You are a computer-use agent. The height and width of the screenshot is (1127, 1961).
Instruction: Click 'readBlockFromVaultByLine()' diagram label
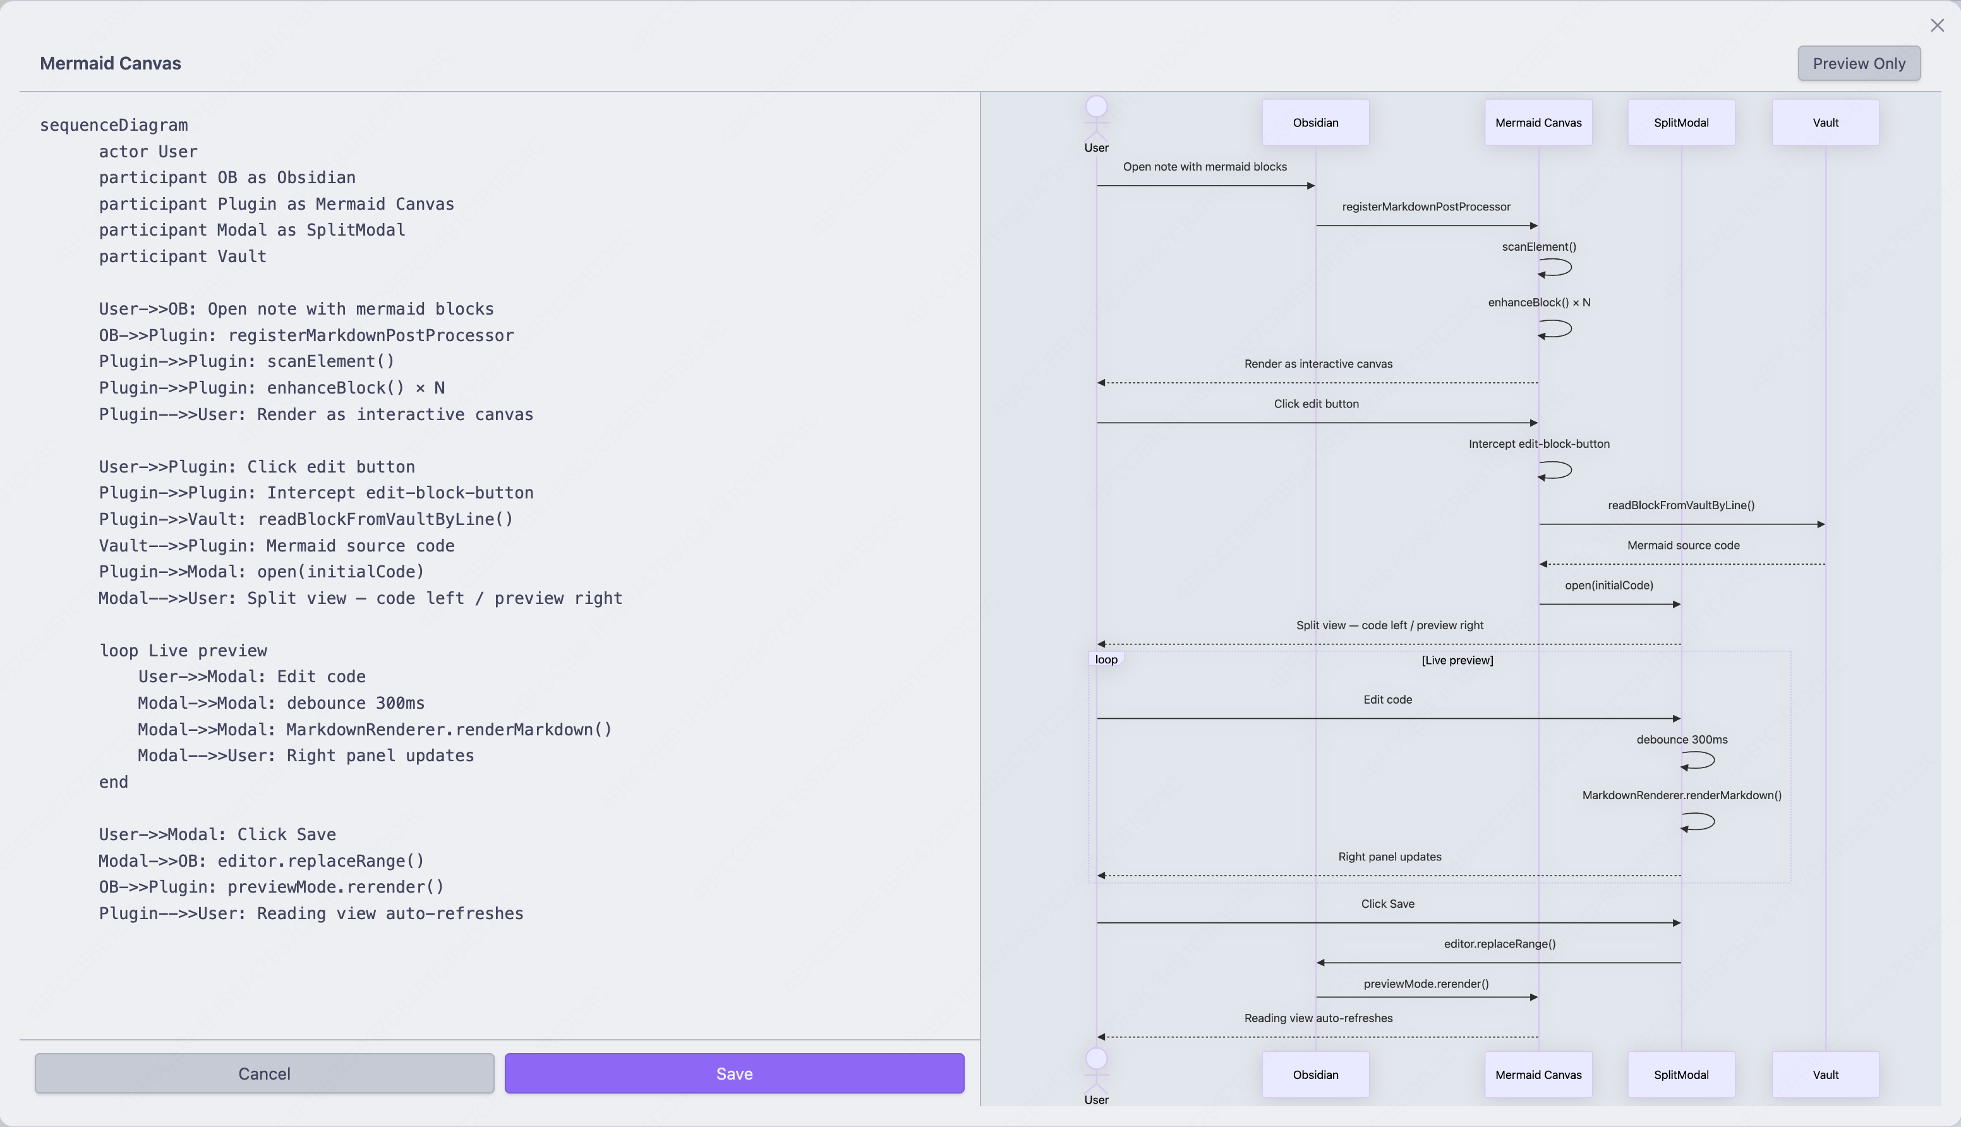point(1681,505)
